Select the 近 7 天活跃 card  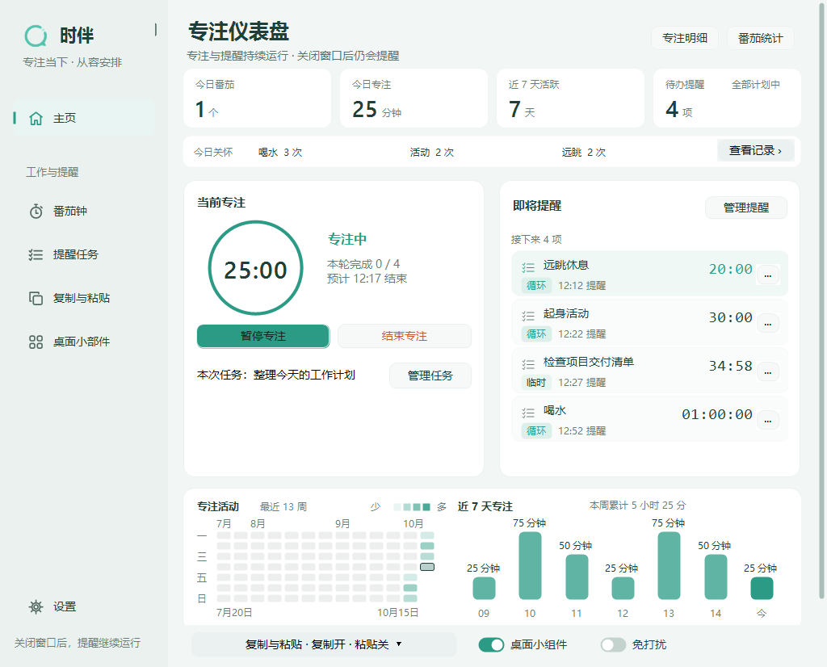pyautogui.click(x=571, y=98)
